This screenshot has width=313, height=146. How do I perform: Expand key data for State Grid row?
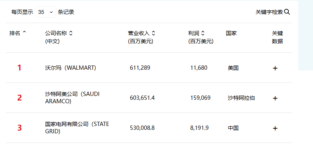275,128
